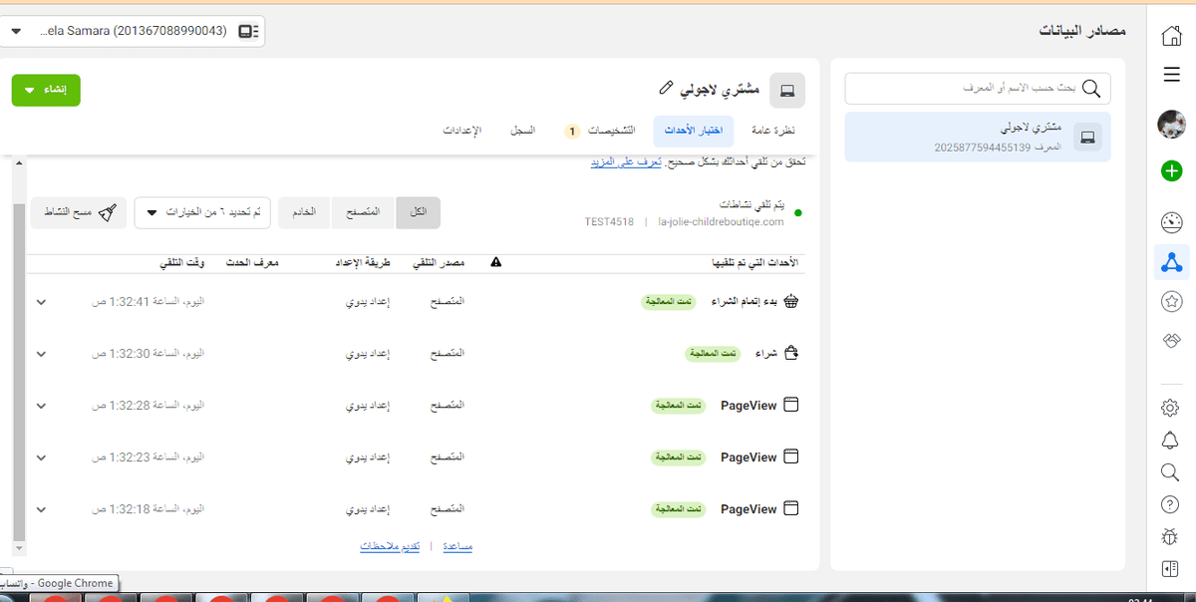Click the green plus icon to add new

tap(1171, 171)
